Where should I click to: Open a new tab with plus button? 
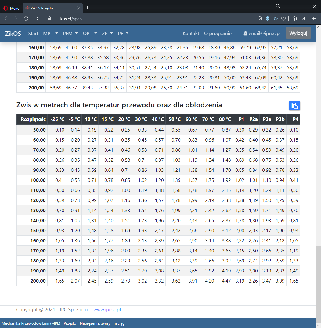pyautogui.click(x=88, y=8)
